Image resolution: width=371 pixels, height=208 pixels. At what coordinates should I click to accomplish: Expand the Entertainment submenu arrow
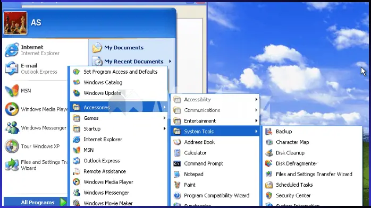[256, 121]
